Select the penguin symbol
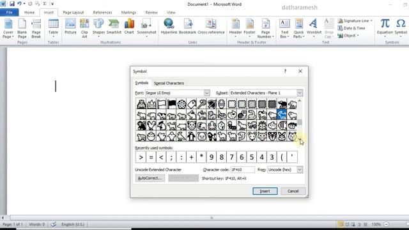The image size is (409, 230). click(192, 136)
